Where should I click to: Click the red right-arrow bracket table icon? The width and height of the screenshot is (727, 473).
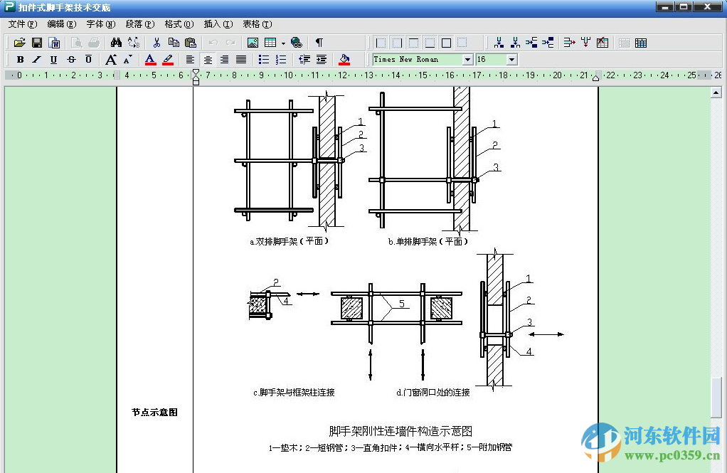(x=569, y=43)
